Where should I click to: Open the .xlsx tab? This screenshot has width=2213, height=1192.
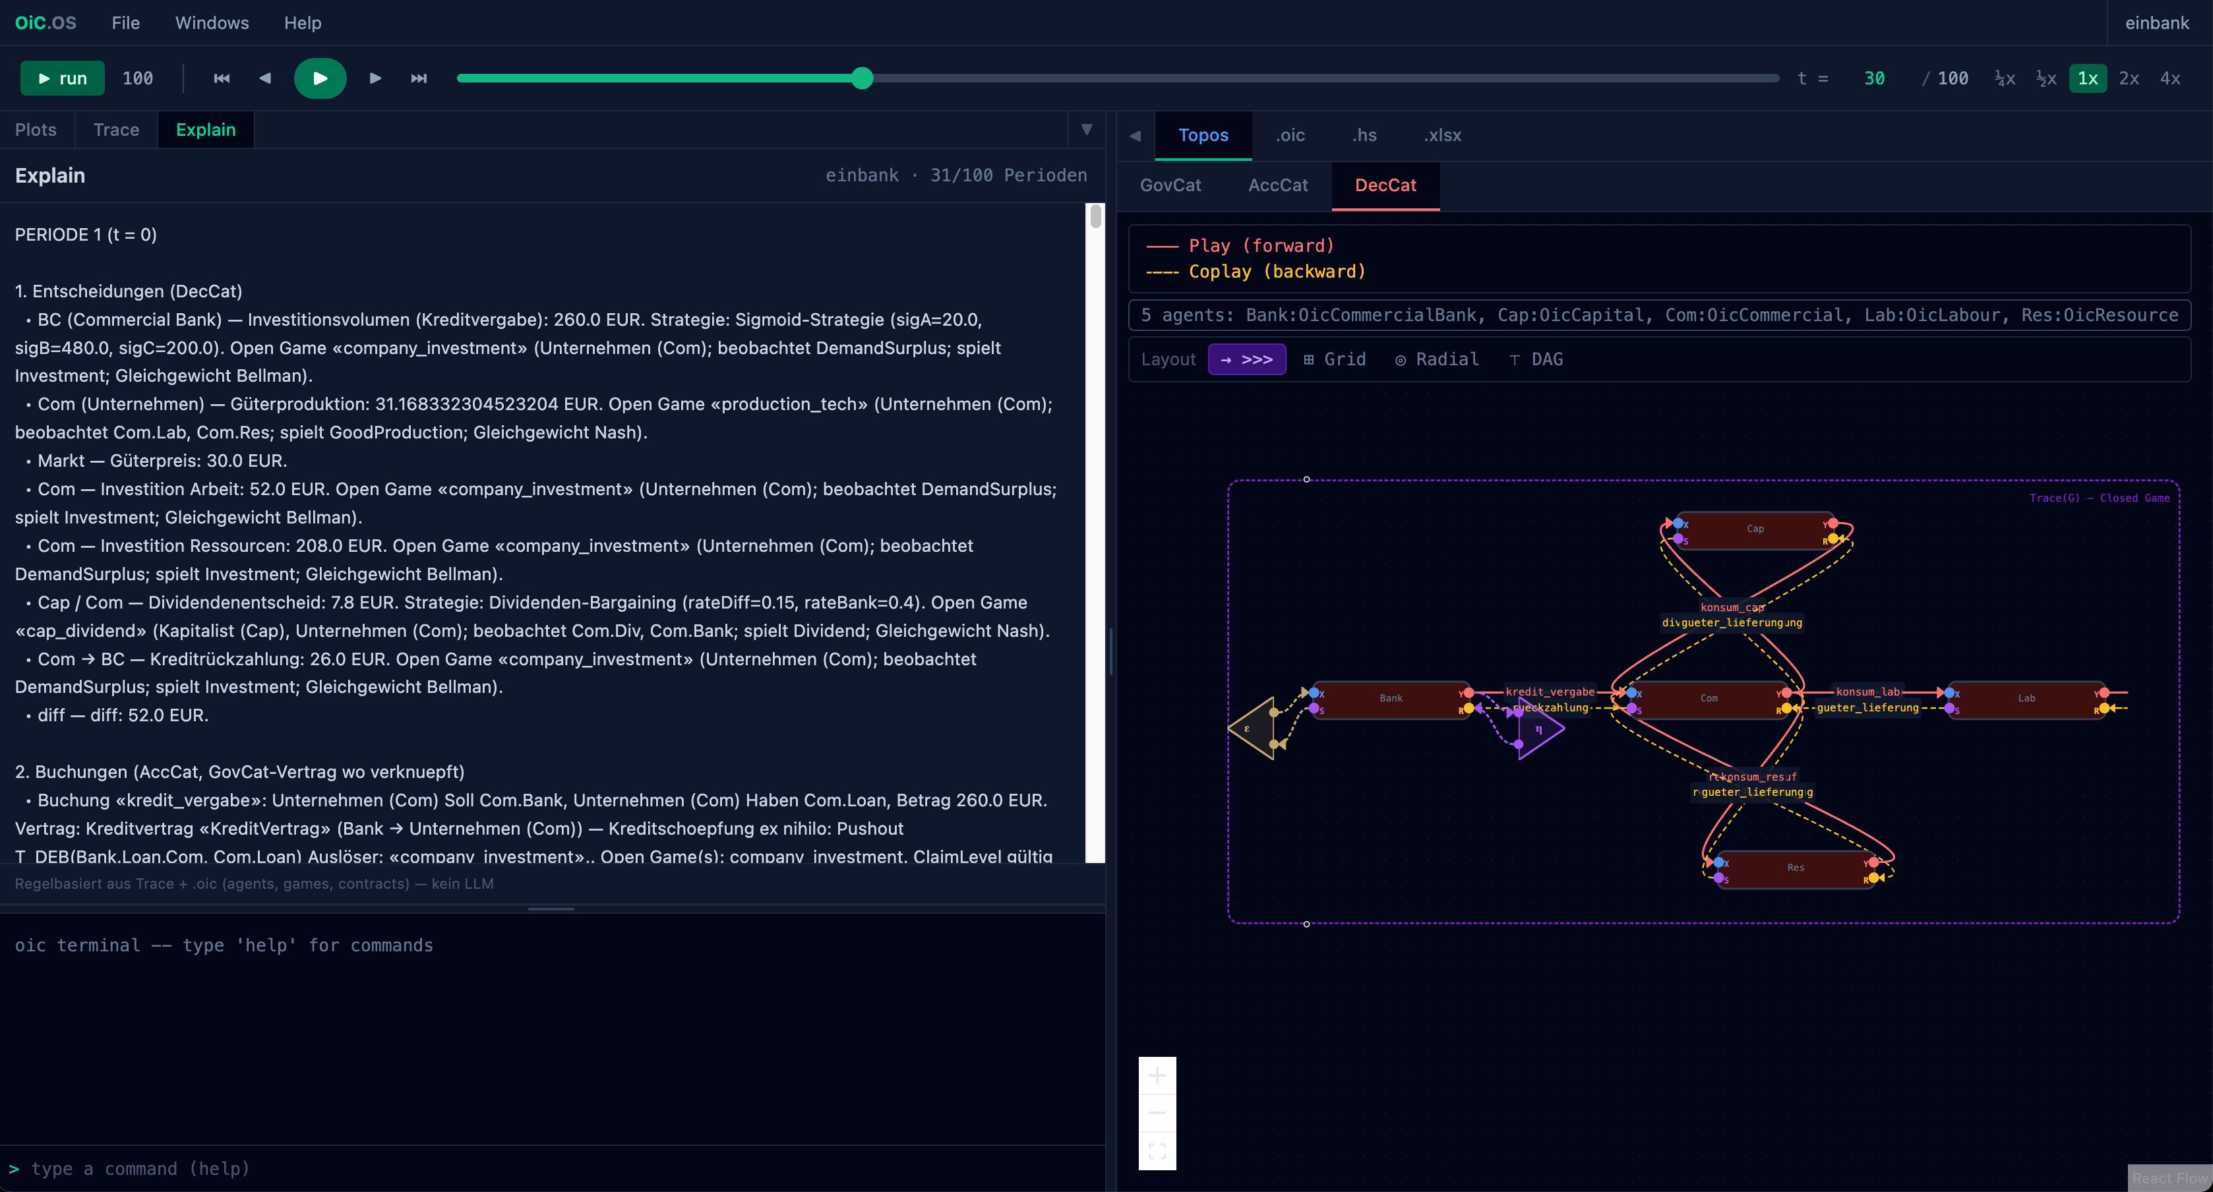(x=1441, y=136)
